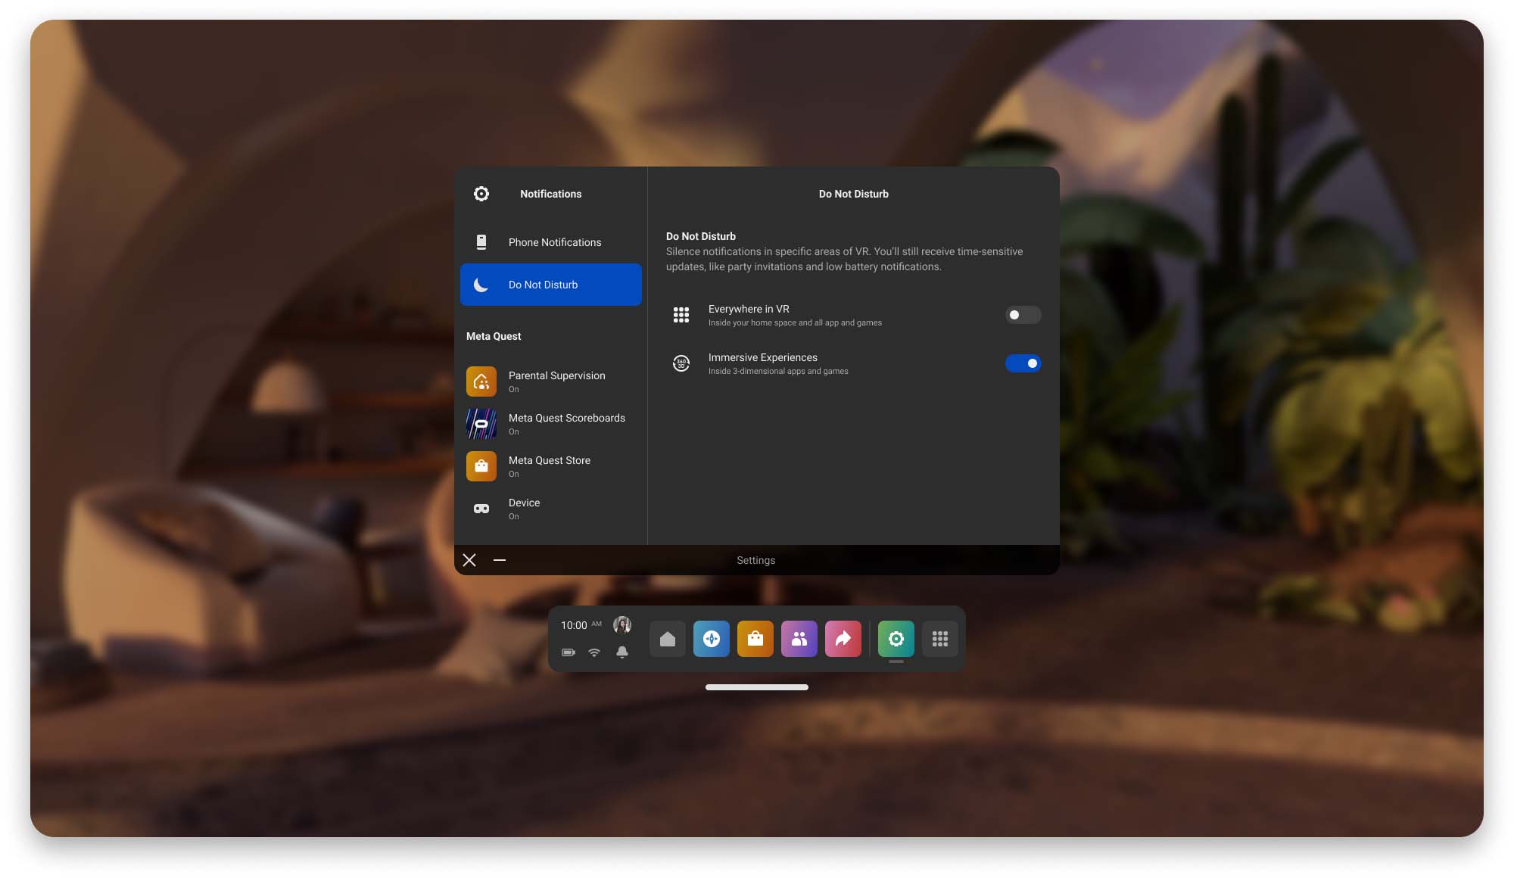Viewport: 1514px width, 878px height.
Task: Open the App Library grid icon
Action: [x=940, y=639]
